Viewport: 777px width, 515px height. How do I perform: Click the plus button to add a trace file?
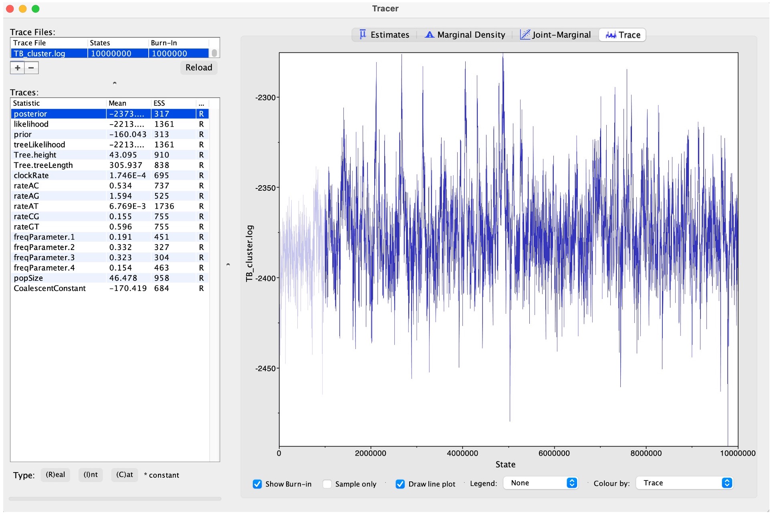[17, 68]
